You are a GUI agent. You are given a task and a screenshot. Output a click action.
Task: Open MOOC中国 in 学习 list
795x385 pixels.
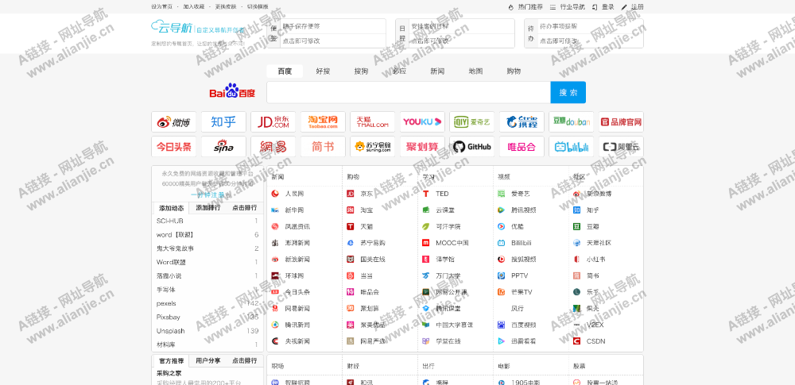click(x=452, y=243)
